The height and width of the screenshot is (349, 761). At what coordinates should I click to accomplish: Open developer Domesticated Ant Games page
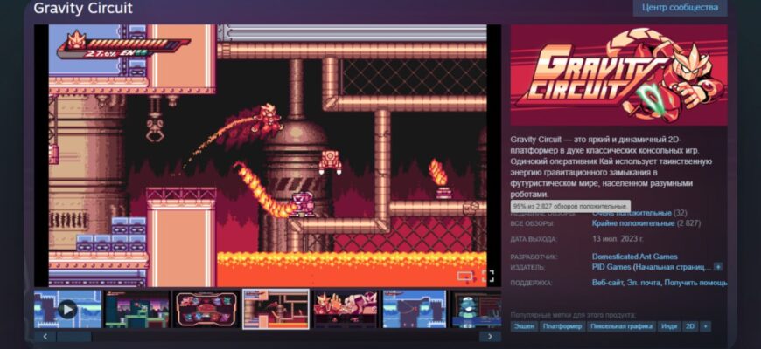pyautogui.click(x=634, y=257)
